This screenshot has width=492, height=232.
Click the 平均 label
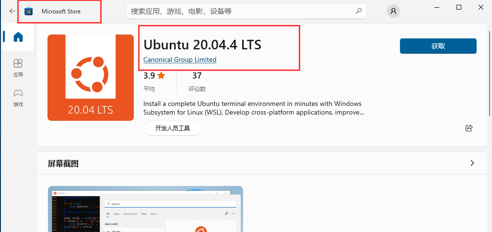pyautogui.click(x=149, y=89)
